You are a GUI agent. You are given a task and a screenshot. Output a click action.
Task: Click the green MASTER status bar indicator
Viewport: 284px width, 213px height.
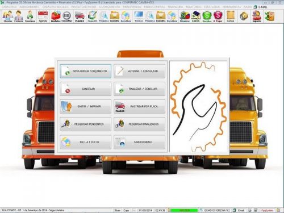point(183,210)
